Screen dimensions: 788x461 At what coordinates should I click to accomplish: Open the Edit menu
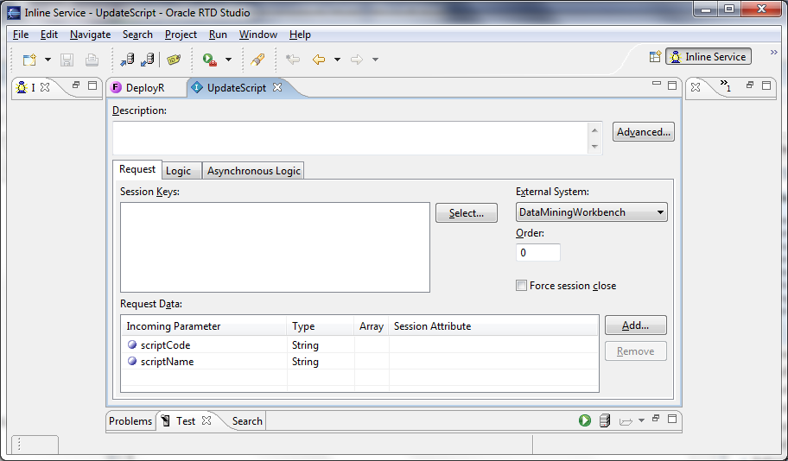pyautogui.click(x=49, y=35)
